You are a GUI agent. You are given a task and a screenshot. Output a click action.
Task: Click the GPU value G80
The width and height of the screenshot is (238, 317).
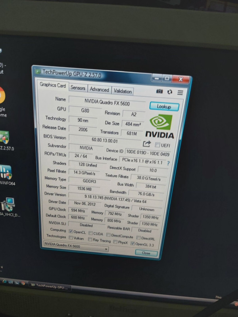point(85,111)
